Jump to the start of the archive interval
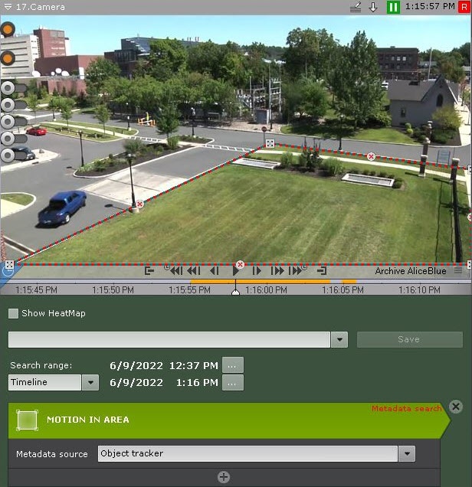This screenshot has width=472, height=487. 150,270
